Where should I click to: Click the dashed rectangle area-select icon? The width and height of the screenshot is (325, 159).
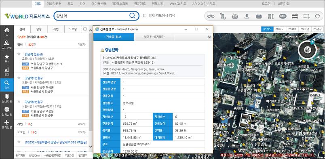(306, 16)
